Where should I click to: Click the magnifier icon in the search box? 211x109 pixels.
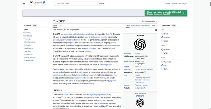55,3
